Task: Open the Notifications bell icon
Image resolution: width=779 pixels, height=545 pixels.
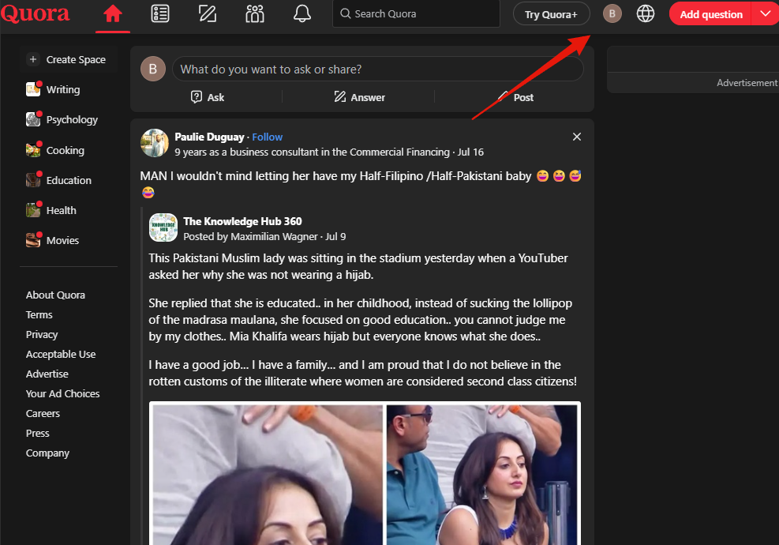Action: coord(302,14)
